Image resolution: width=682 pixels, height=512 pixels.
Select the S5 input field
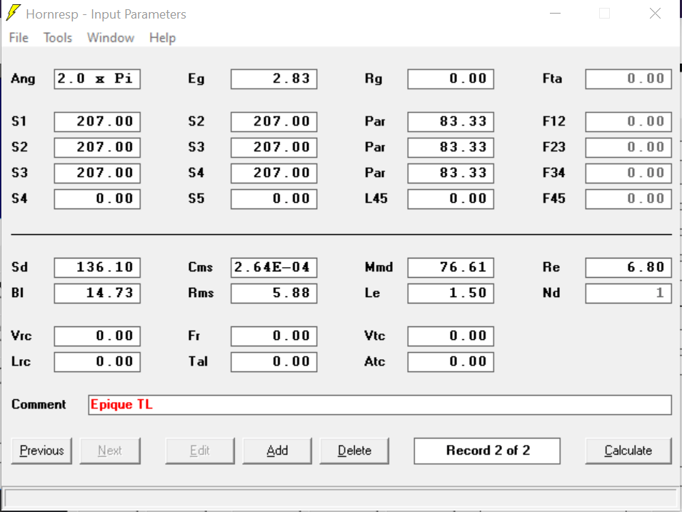(x=274, y=199)
